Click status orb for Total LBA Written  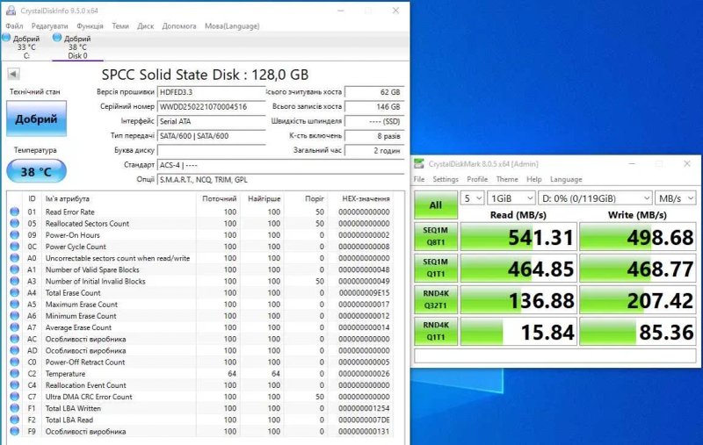[14, 408]
